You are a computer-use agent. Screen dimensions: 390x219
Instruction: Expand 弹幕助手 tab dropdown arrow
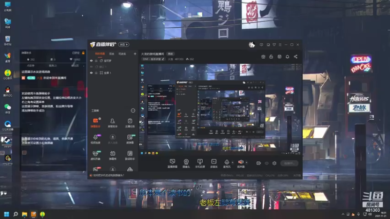pos(83,66)
